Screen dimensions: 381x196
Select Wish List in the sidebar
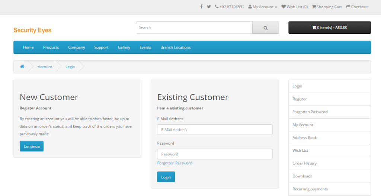[x=330, y=151]
